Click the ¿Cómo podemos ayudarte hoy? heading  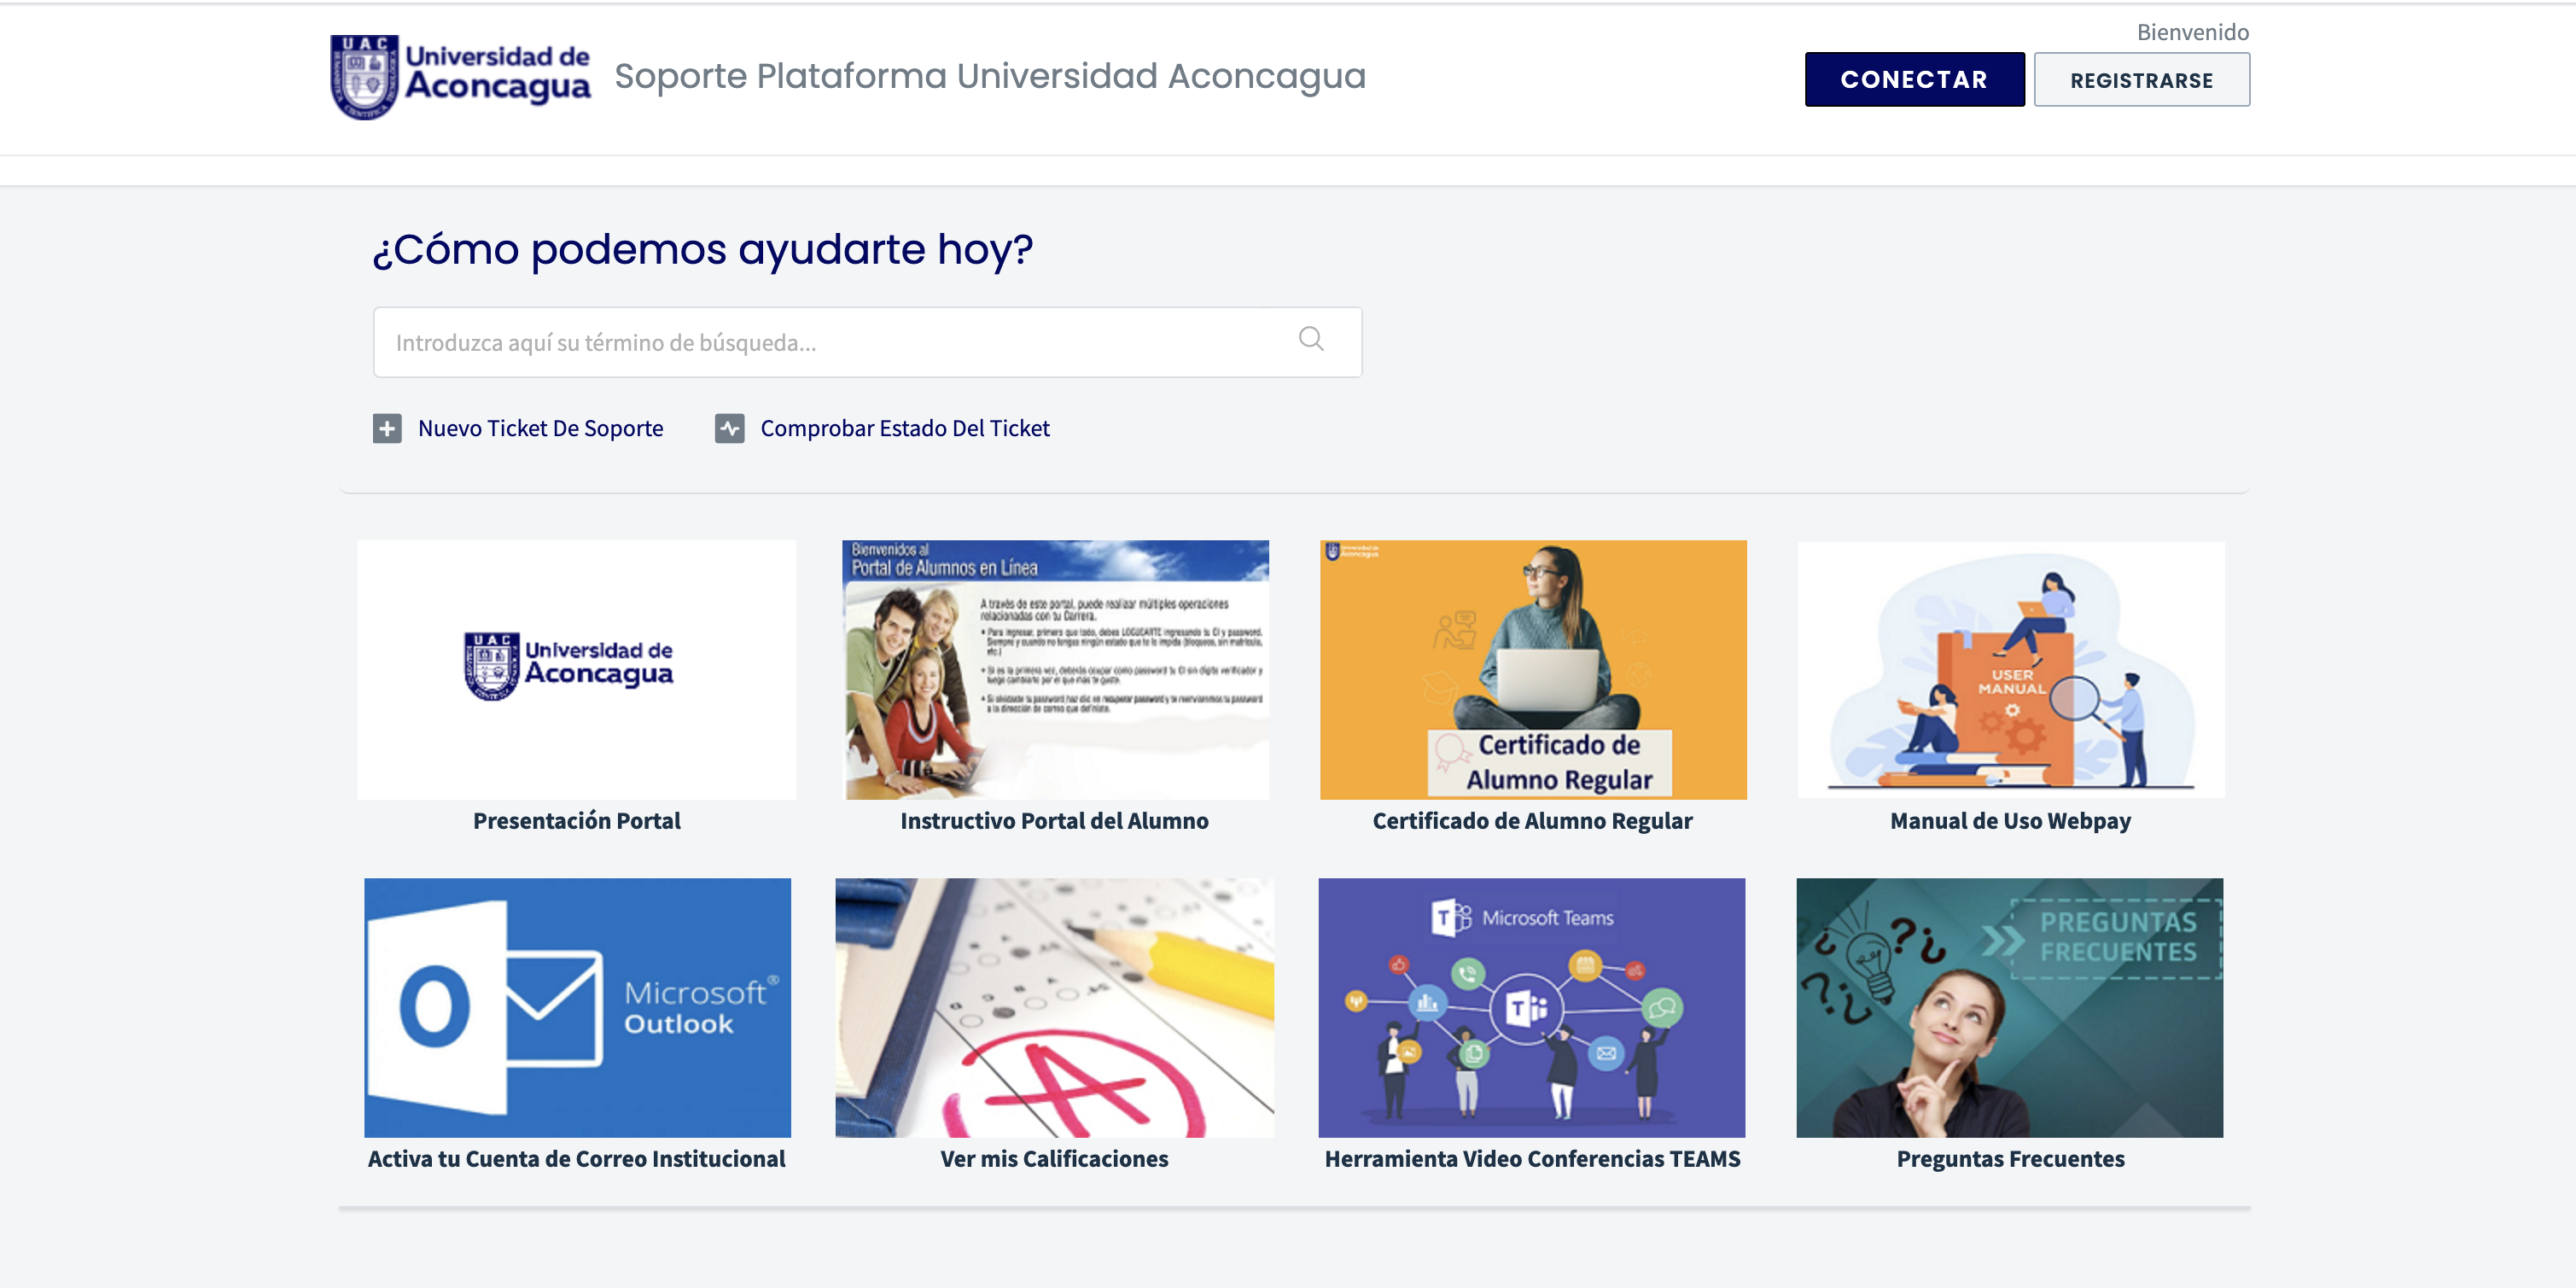point(703,249)
